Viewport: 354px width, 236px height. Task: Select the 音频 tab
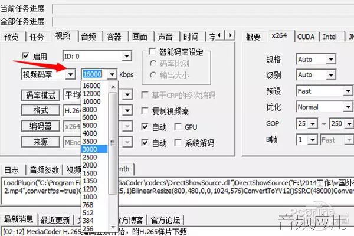click(x=88, y=37)
